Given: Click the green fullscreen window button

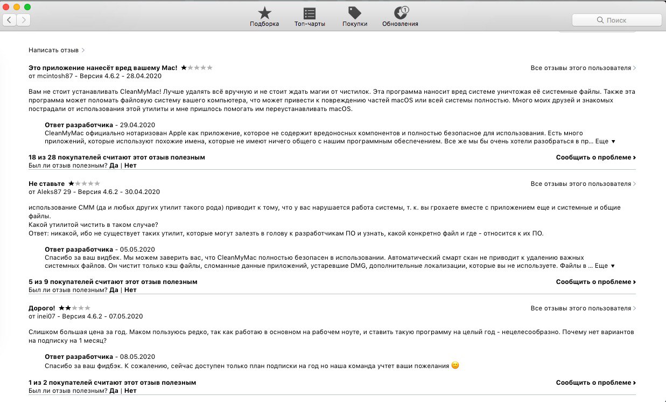Looking at the screenshot, I should coord(27,7).
